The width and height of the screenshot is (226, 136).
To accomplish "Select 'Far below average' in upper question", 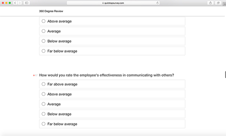I will [112, 51].
